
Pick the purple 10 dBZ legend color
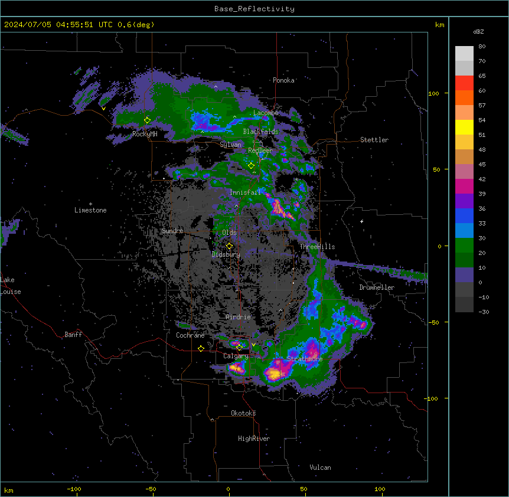click(x=464, y=275)
